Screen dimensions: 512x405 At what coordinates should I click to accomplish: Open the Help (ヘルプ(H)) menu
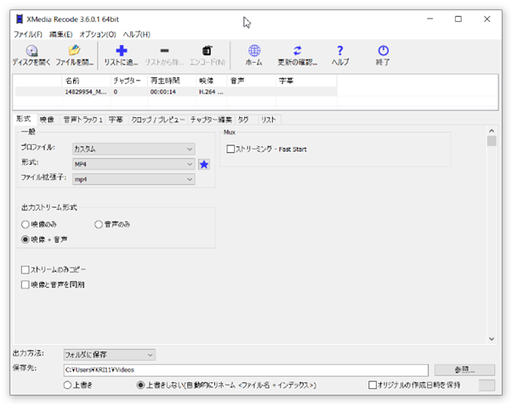tap(136, 34)
